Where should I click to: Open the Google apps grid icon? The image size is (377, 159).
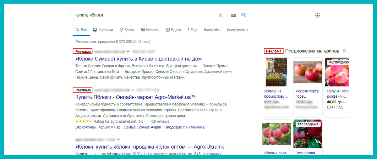point(317,15)
